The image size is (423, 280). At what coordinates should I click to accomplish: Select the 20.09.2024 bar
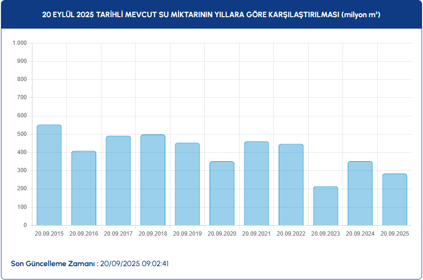coord(360,193)
